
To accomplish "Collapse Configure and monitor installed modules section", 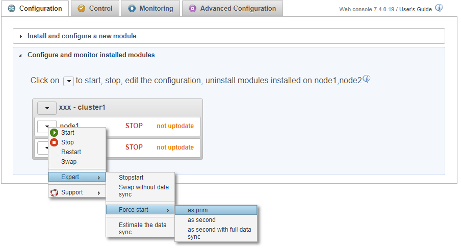I will point(20,55).
